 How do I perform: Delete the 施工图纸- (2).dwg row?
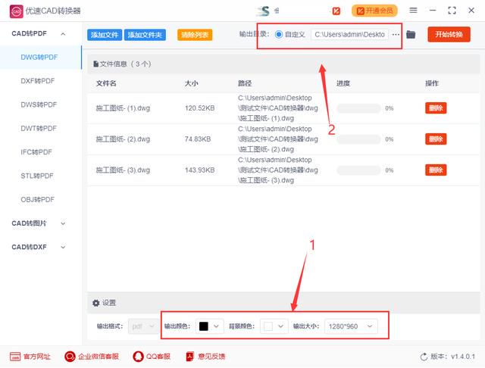[436, 139]
